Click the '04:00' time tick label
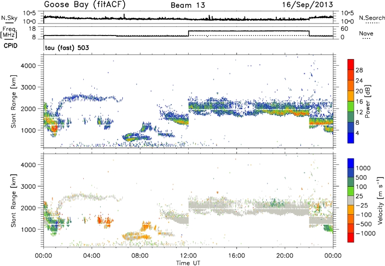Screen dimensions: 385x266 tap(92, 256)
